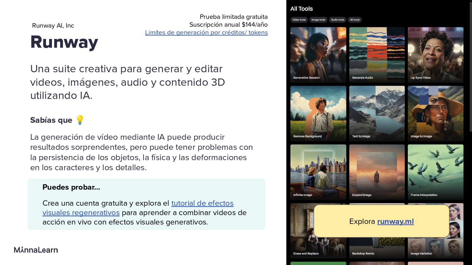Open the runway.ml link
This screenshot has width=472, height=265.
tap(396, 221)
